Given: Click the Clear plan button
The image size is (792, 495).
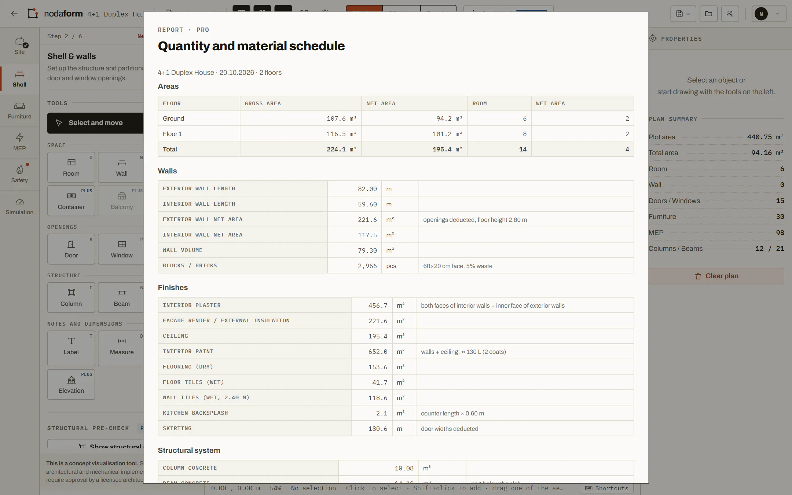Looking at the screenshot, I should coord(716,276).
